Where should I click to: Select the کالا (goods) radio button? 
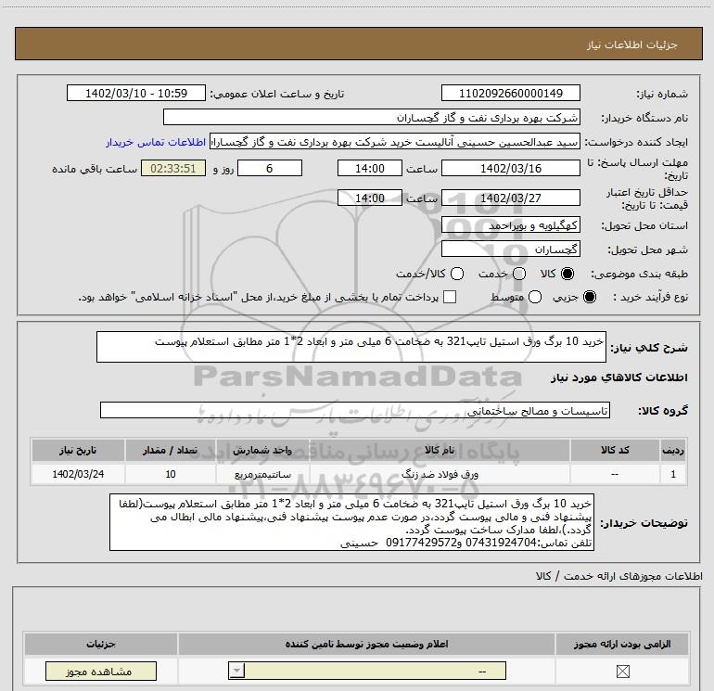567,274
